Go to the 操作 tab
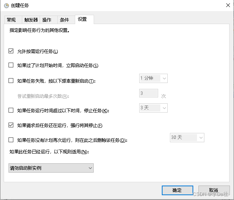Screen dimensions: 234x200 [x=49, y=20]
